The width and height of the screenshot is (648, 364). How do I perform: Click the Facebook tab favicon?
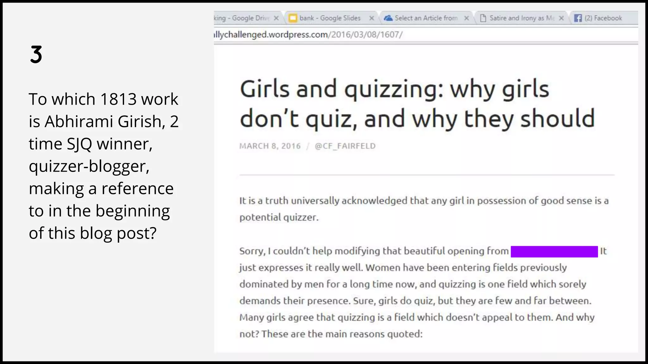click(578, 18)
